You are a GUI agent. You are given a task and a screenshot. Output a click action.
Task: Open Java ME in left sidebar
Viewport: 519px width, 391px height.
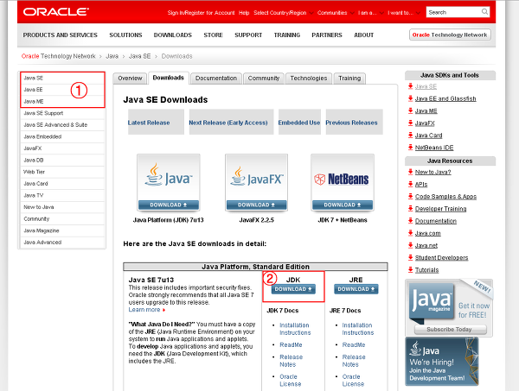tap(62, 101)
